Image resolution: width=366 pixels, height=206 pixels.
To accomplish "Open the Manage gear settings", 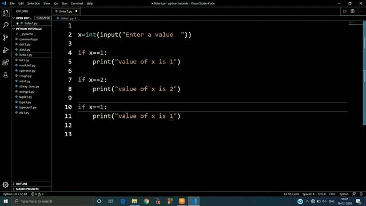I will [6, 185].
